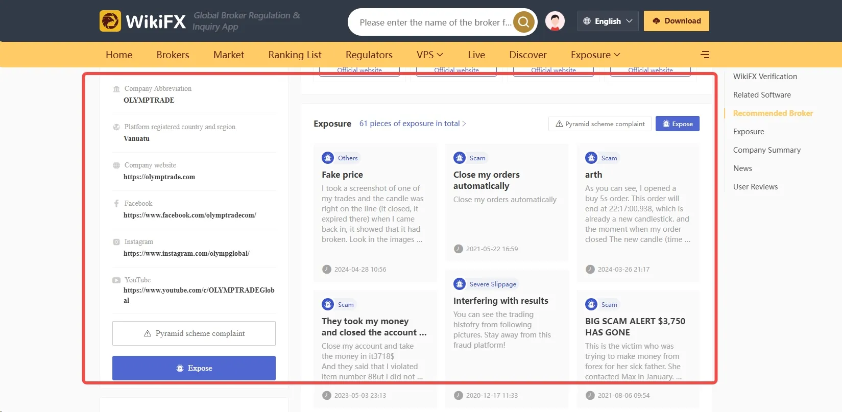The width and height of the screenshot is (842, 412).
Task: Click the Facebook icon in company info
Action: 116,204
